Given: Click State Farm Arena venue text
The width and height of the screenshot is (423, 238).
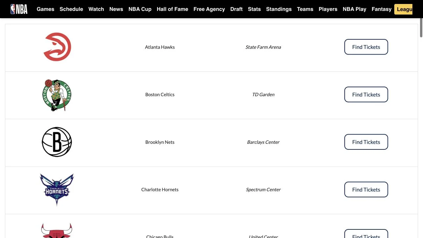Looking at the screenshot, I should pos(263,47).
